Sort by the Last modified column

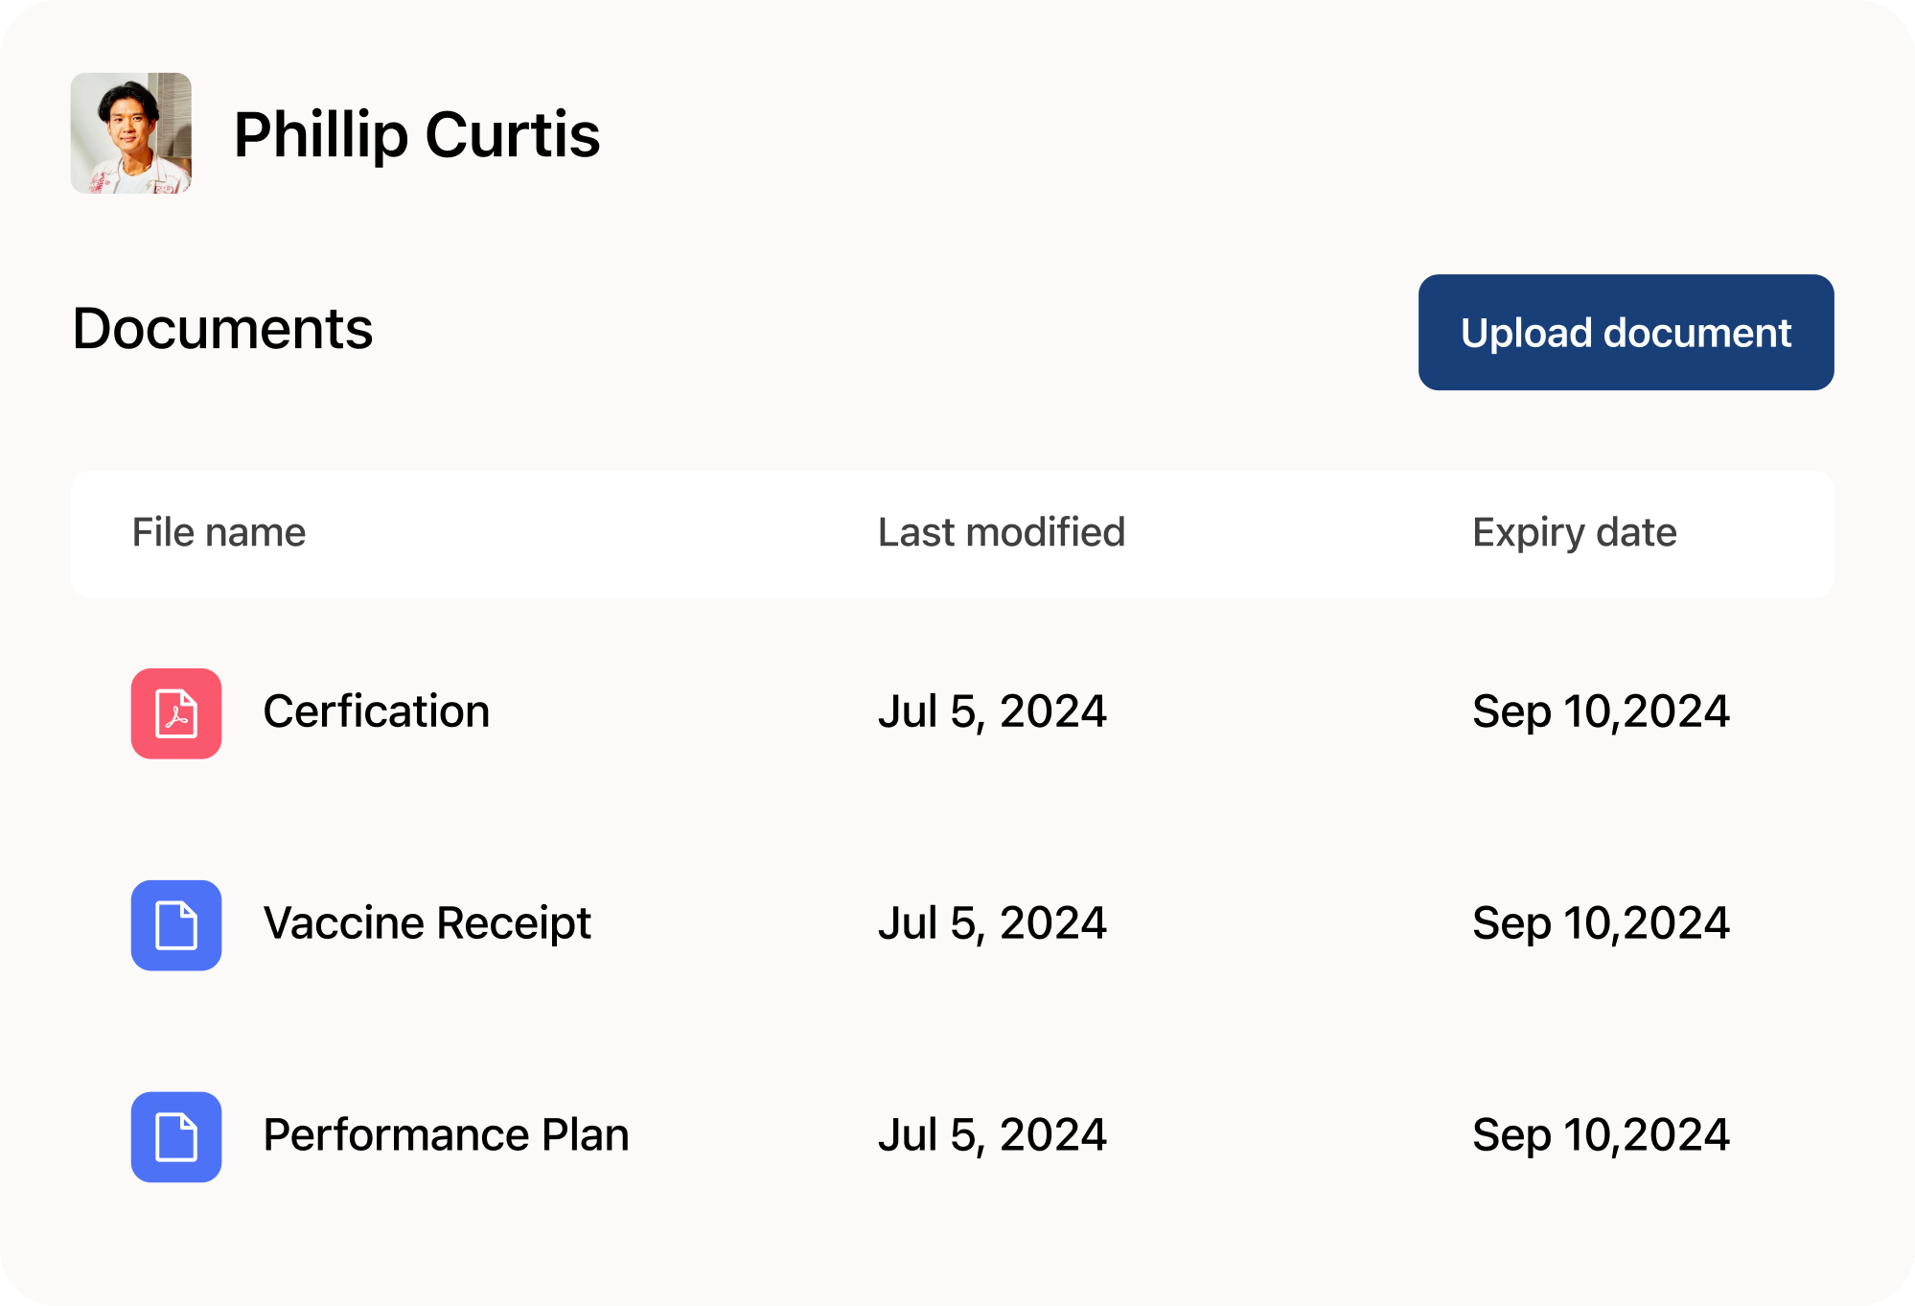(1002, 533)
